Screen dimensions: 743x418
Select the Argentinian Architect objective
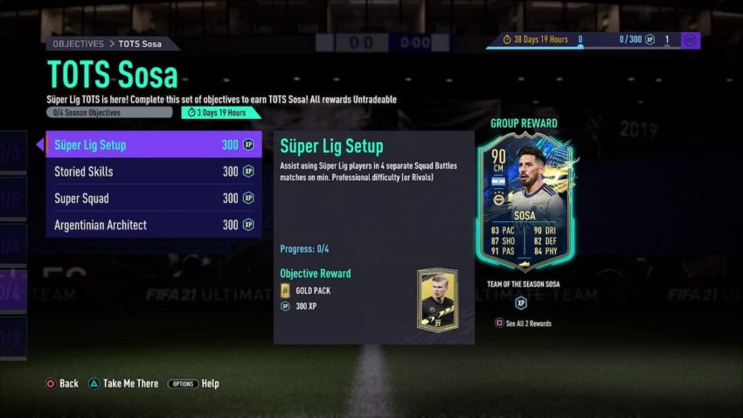(154, 225)
